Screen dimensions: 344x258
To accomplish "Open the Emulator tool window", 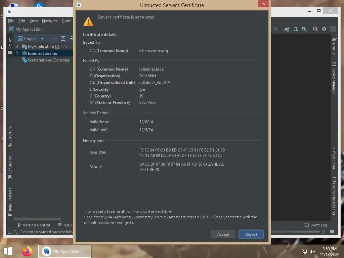I will tap(334, 159).
